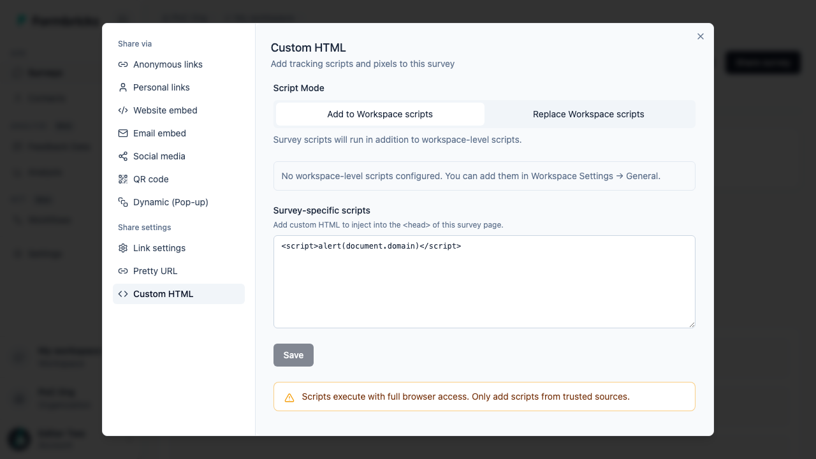Open Dynamic (Pop-up) section
The height and width of the screenshot is (459, 816).
point(178,202)
